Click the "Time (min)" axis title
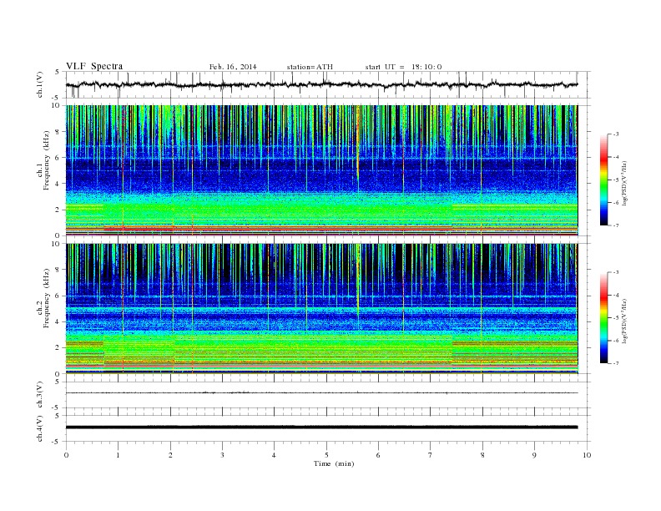661x511 pixels. [x=334, y=463]
